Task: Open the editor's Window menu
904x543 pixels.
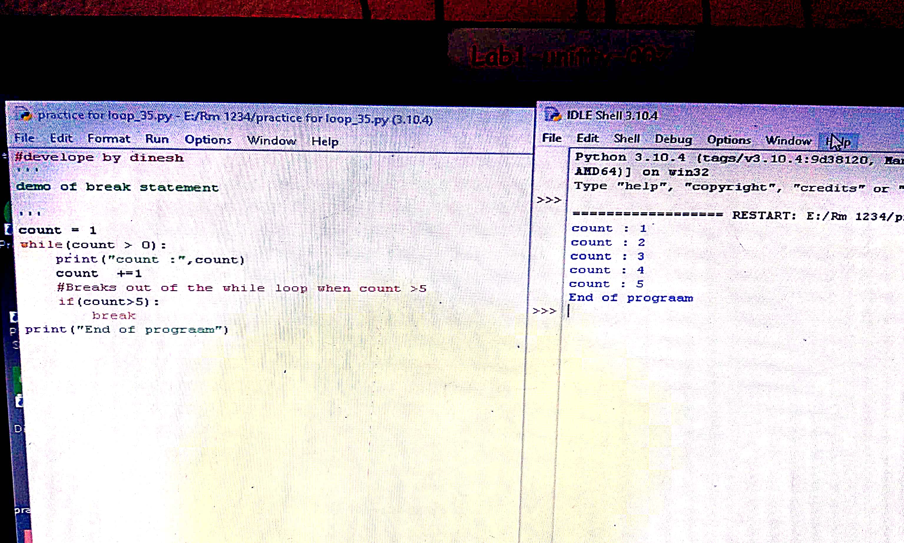Action: coord(271,140)
